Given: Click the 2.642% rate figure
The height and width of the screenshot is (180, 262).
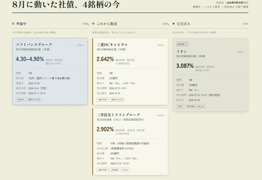Looking at the screenshot, I should click(105, 59).
